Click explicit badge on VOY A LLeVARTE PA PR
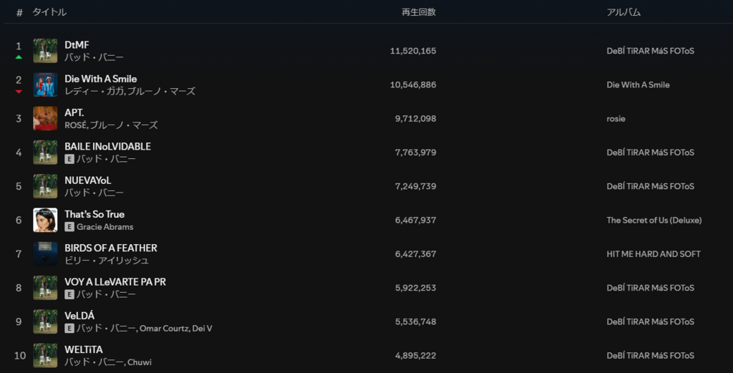The width and height of the screenshot is (733, 373). 69,294
